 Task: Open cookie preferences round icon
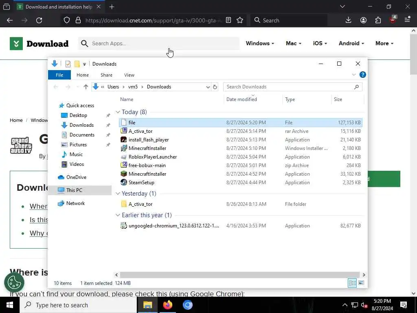tap(14, 283)
